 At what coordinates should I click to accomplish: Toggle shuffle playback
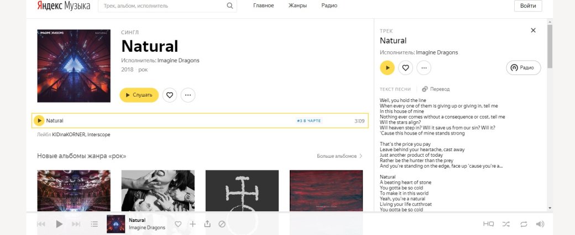coord(506,224)
